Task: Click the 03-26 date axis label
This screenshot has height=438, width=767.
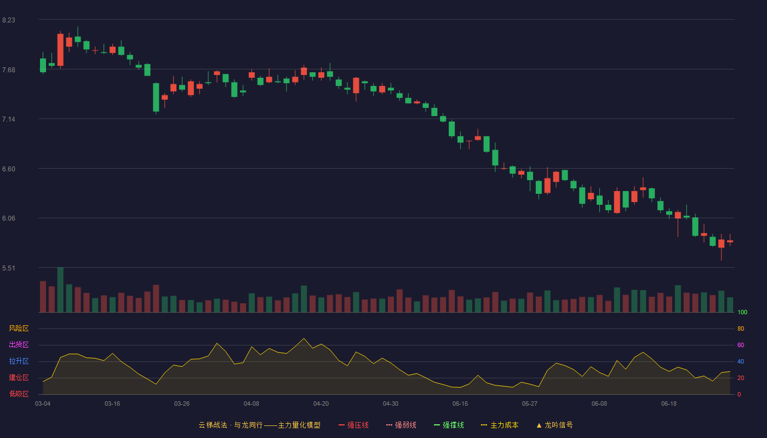Action: (x=182, y=404)
